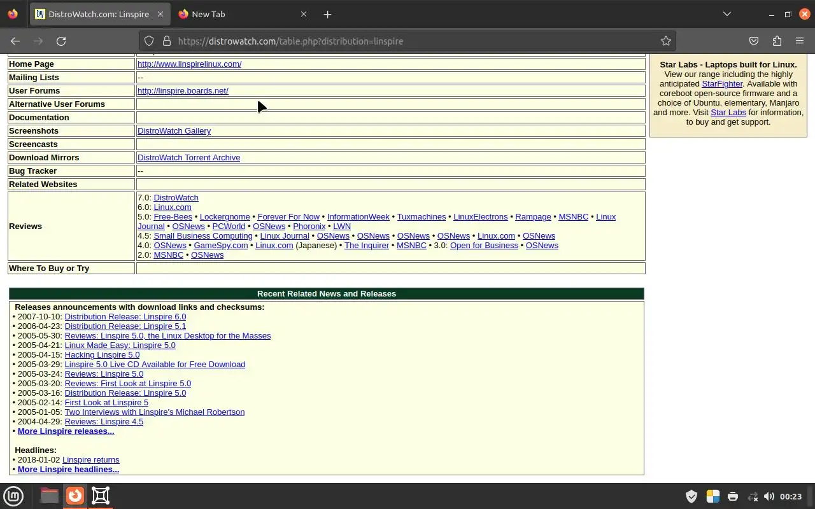This screenshot has width=815, height=509.
Task: Click the yellow-blue tray applet icon
Action: tap(712, 496)
